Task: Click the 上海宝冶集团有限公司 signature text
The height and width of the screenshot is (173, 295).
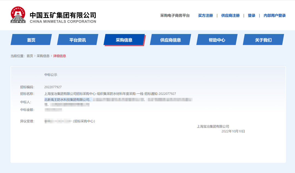Action: (213, 126)
